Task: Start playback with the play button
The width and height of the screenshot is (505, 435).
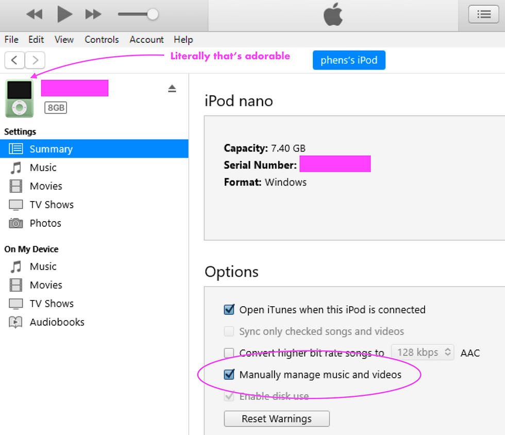Action: pos(64,14)
